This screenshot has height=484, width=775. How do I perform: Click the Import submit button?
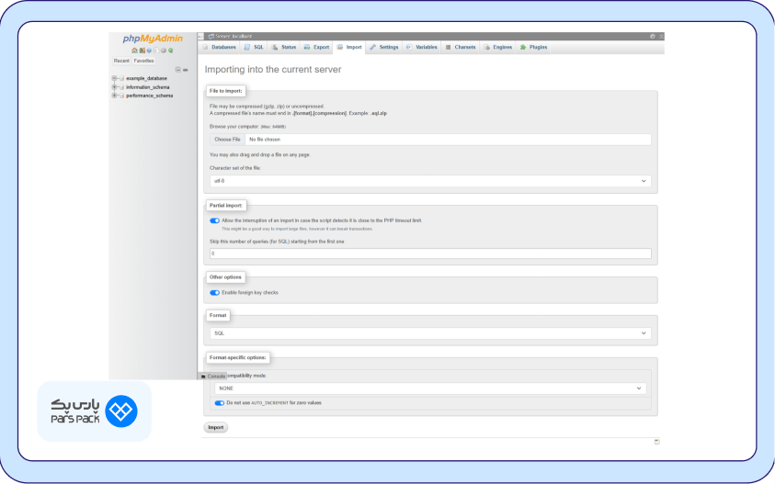point(215,427)
